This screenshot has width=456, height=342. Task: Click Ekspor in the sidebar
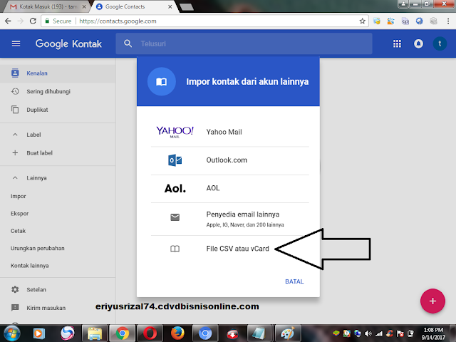tap(19, 214)
